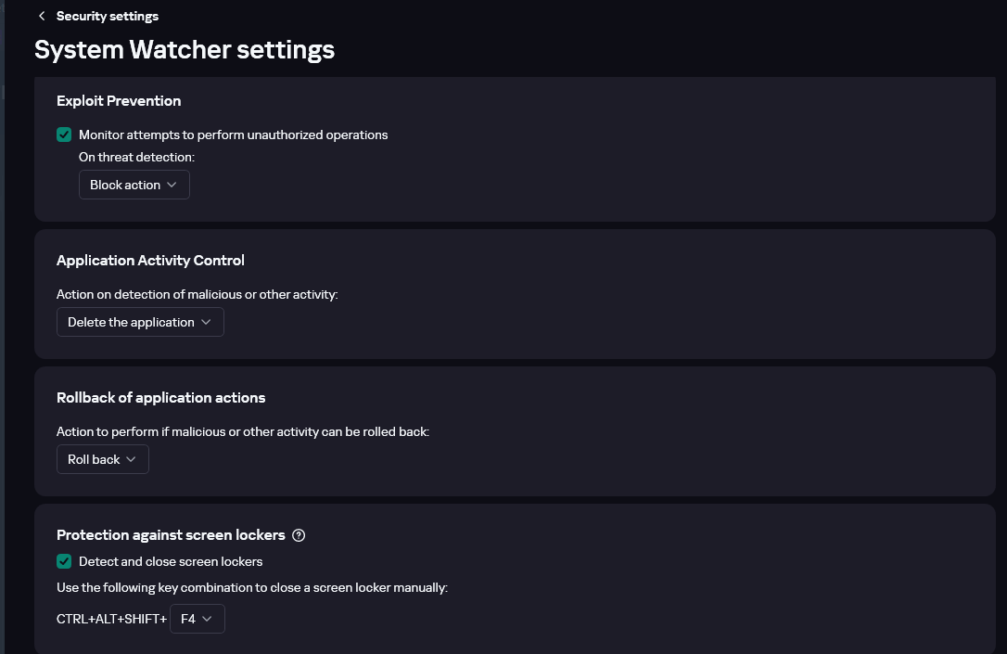Click the Detect and close screen lockers label text

171,561
